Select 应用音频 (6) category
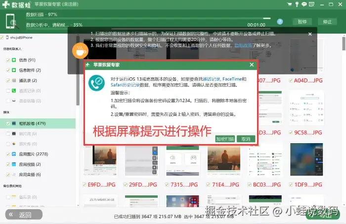 tap(30, 175)
